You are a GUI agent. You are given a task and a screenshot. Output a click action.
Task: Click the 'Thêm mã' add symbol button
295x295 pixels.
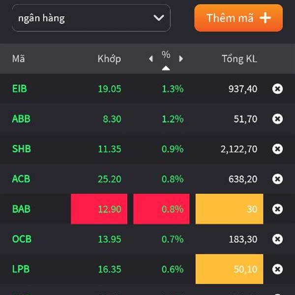pyautogui.click(x=238, y=18)
